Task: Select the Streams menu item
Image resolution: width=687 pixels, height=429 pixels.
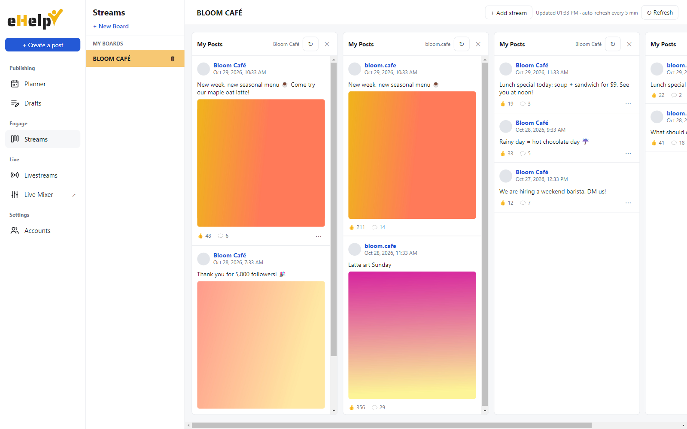Action: [x=43, y=139]
